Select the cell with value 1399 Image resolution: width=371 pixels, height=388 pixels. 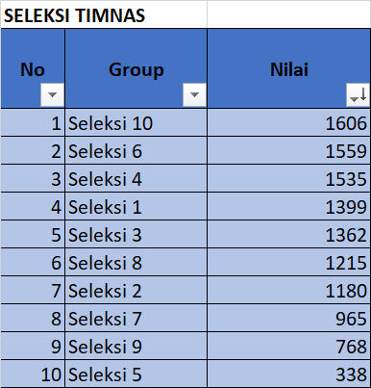coord(289,207)
